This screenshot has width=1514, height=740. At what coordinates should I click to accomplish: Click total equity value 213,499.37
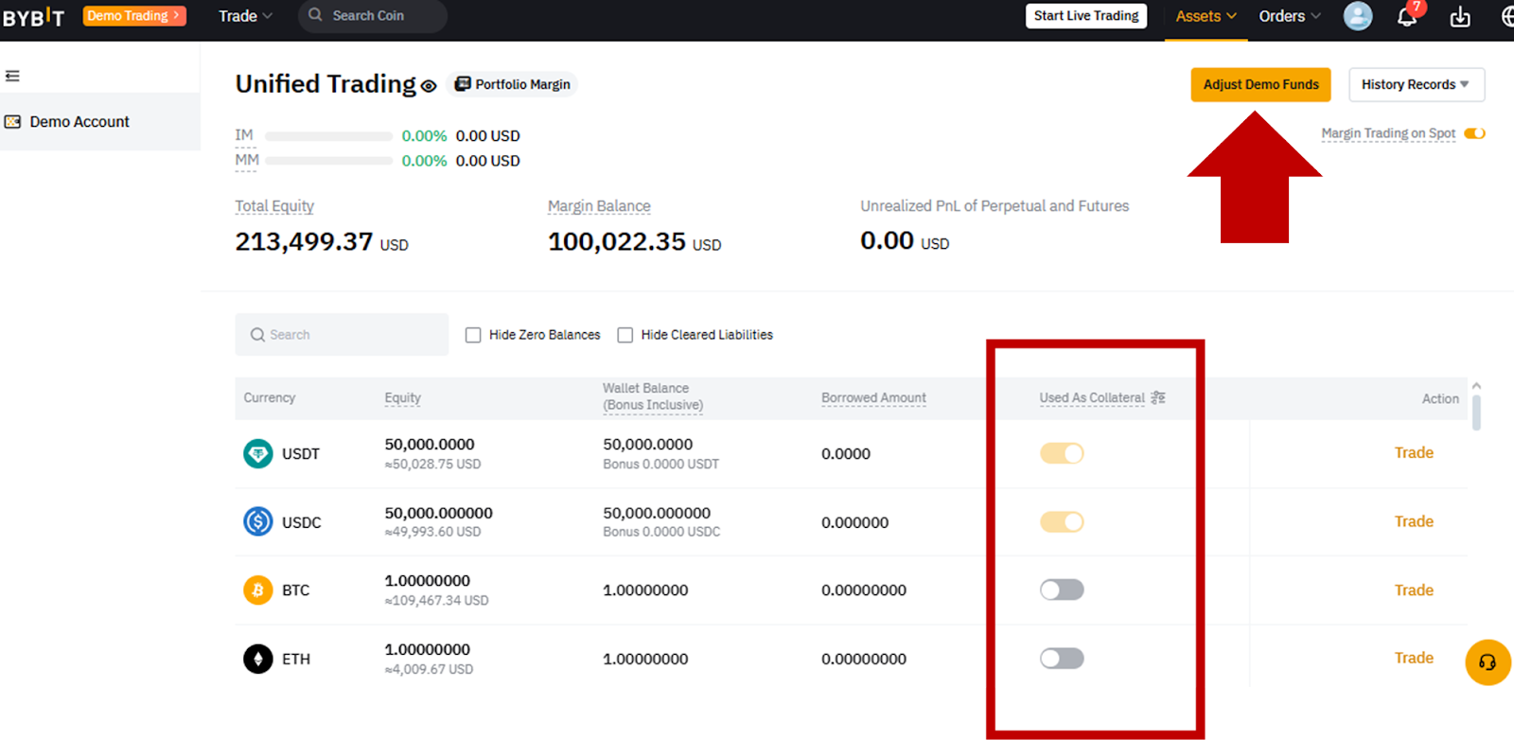tap(304, 241)
